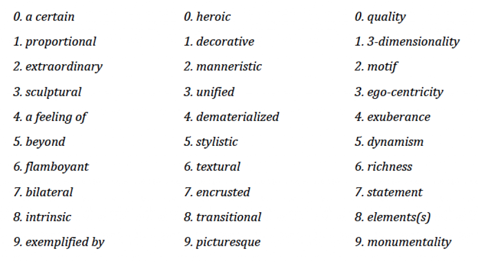Viewport: 478px width, 264px height.
Task: Select 'encrusted' in middle column
Action: [x=223, y=193]
